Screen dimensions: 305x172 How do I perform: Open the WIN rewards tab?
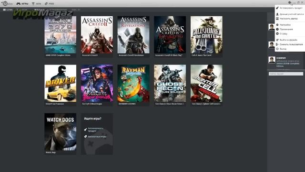tap(36, 3)
